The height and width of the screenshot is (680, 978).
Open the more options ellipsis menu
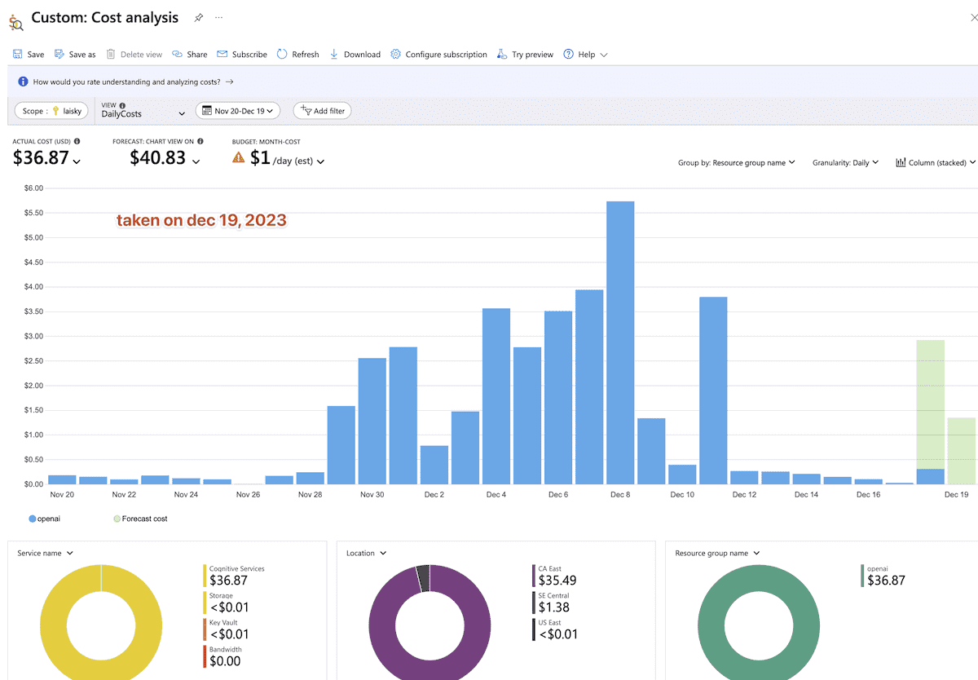pos(218,18)
